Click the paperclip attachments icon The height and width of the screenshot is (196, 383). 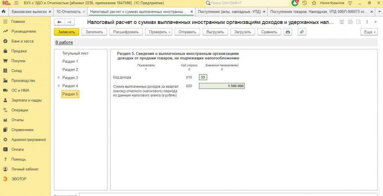(x=302, y=32)
